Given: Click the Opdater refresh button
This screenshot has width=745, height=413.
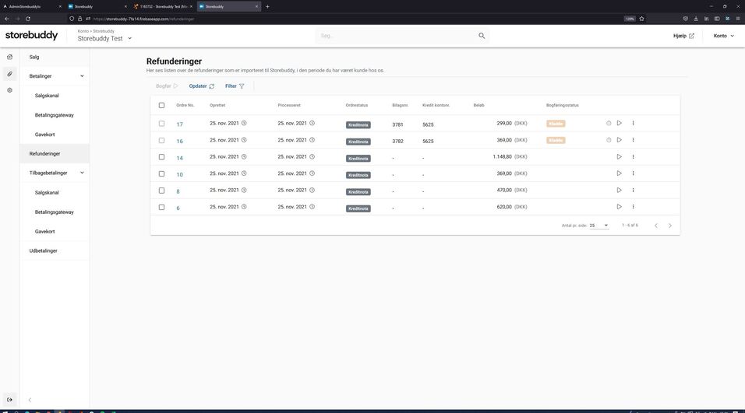Looking at the screenshot, I should pos(202,86).
